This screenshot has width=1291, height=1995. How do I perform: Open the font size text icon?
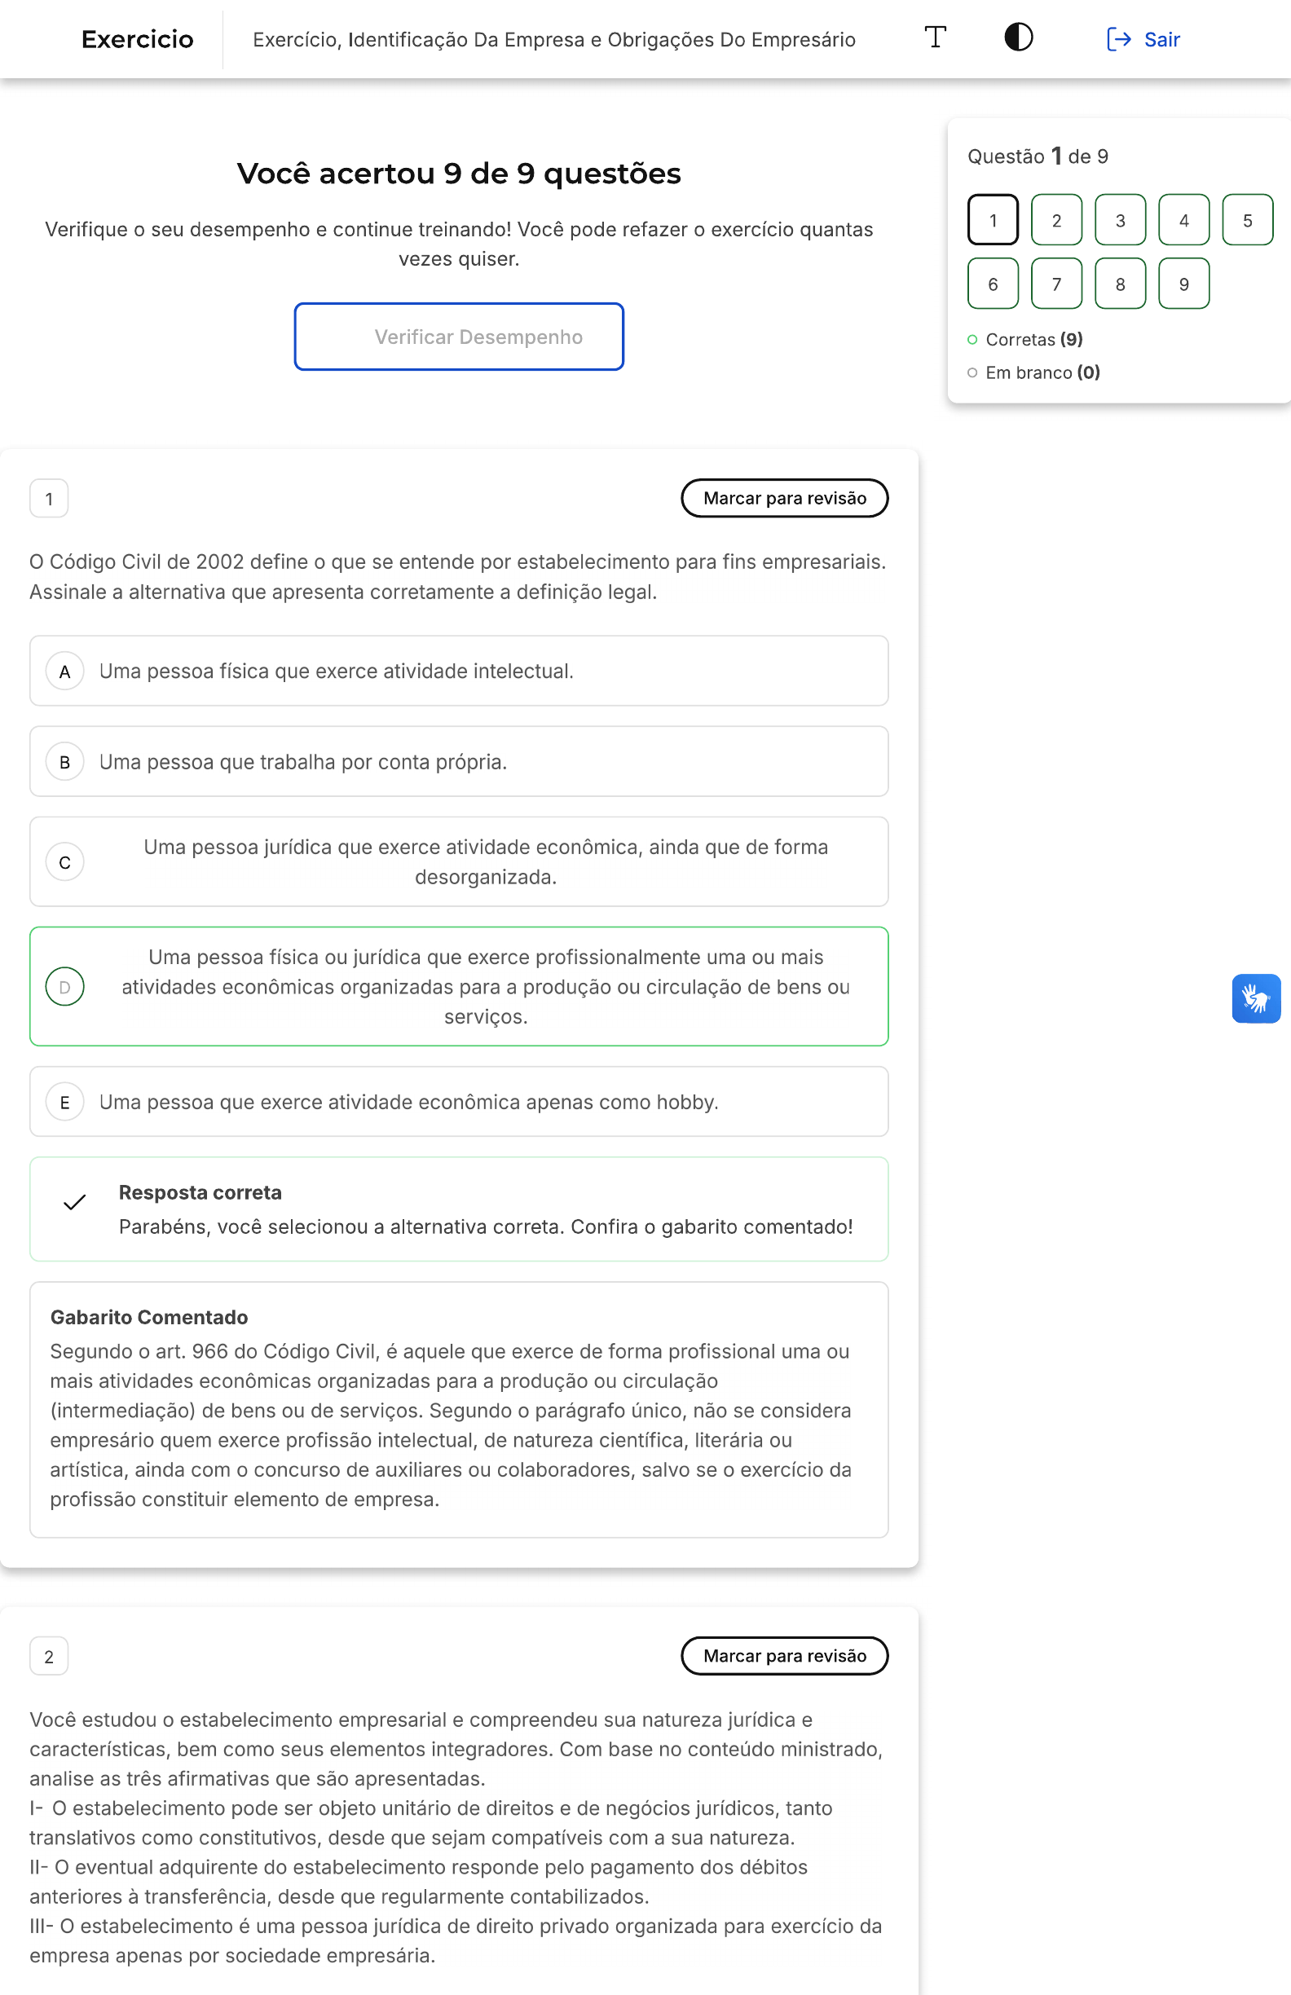[x=935, y=37]
